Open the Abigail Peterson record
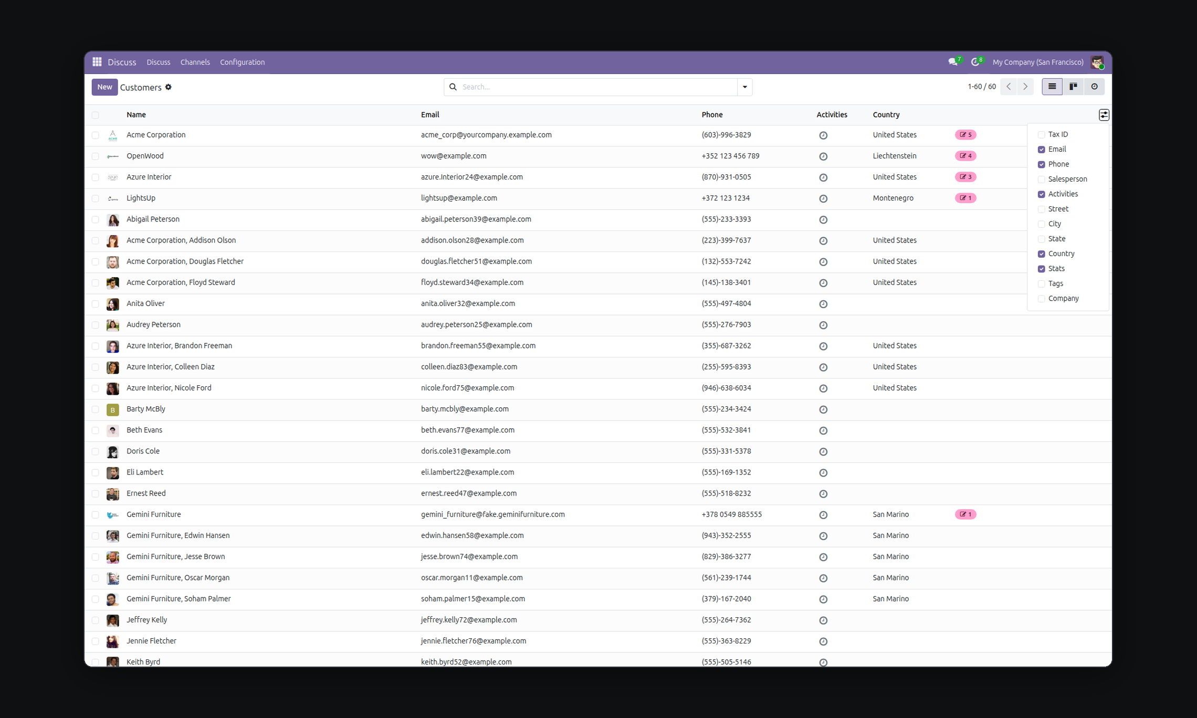 point(153,219)
